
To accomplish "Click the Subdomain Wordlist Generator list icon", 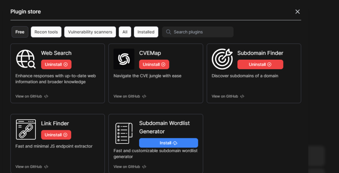I will coord(124,133).
